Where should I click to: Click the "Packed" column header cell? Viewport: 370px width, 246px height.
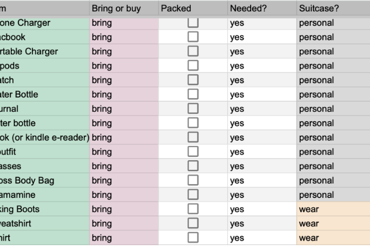pos(192,9)
